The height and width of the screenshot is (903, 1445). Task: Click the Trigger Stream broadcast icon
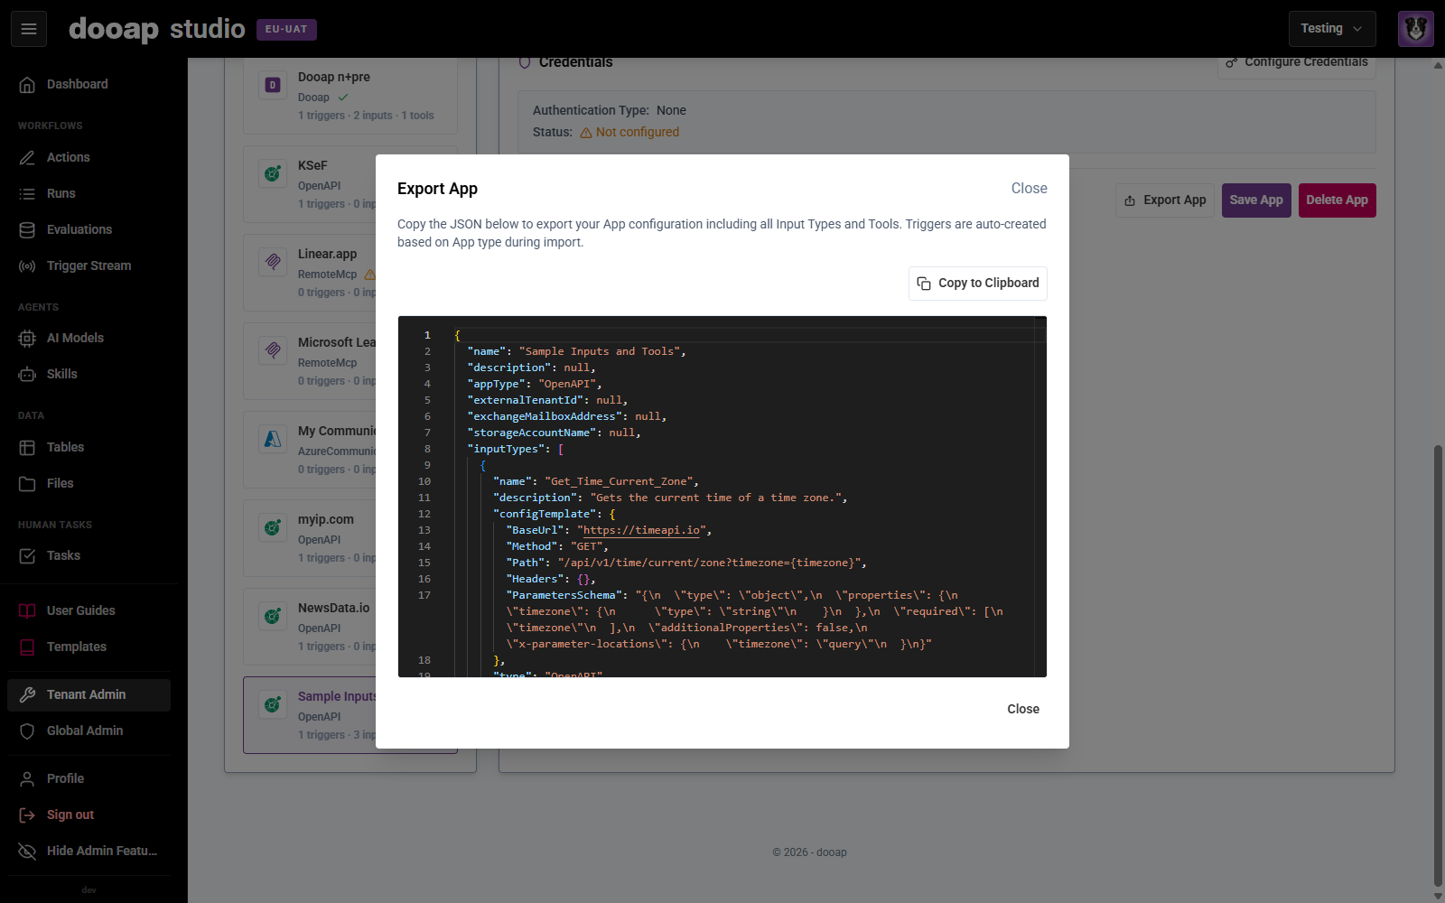(x=27, y=265)
